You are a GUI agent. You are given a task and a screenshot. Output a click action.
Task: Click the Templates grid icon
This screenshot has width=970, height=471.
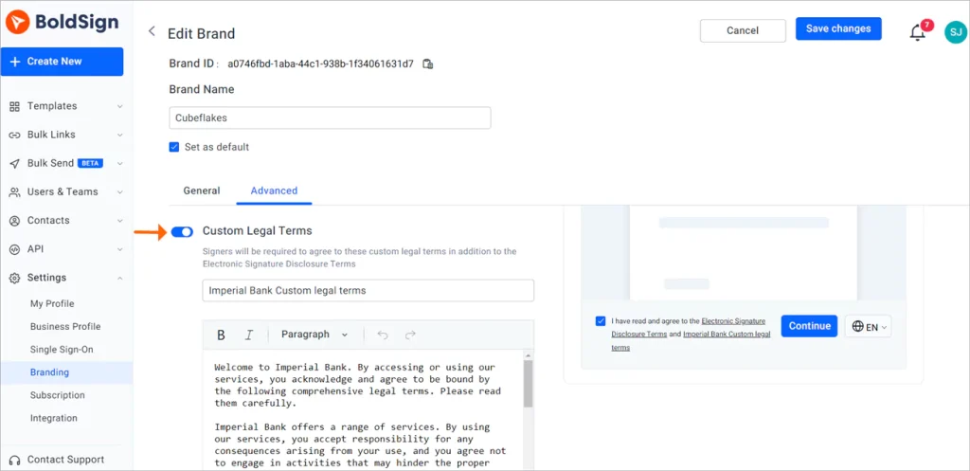click(14, 106)
